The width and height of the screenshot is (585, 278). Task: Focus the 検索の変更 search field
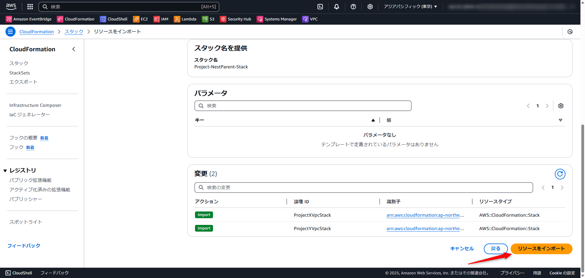(363, 187)
